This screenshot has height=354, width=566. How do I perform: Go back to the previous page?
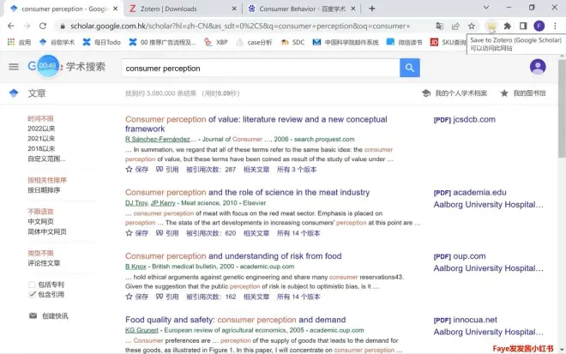(x=11, y=26)
